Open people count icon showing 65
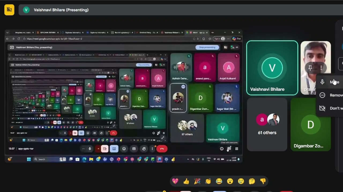The height and width of the screenshot is (192, 343). (234, 47)
